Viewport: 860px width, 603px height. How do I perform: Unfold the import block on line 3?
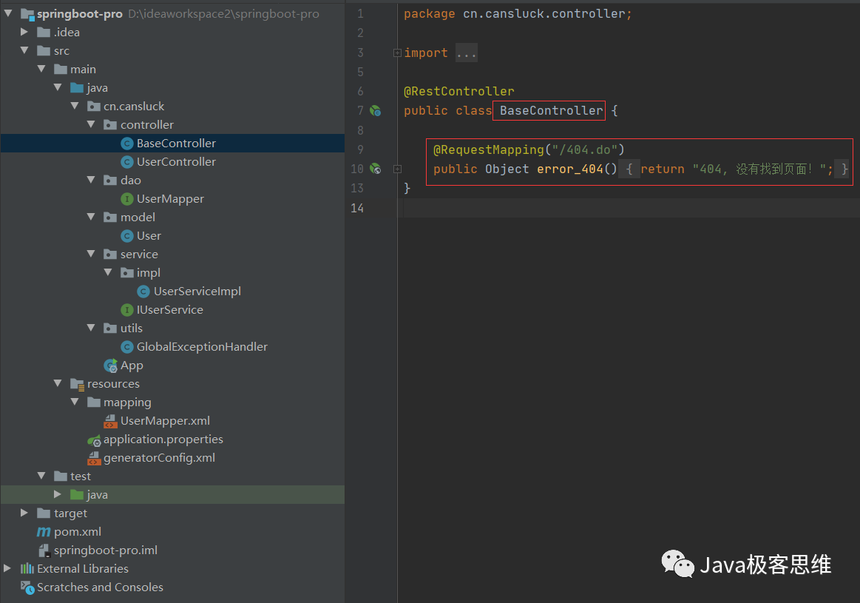click(x=397, y=53)
